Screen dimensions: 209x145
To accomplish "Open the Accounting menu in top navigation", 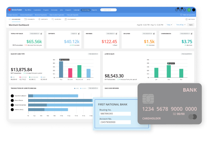I will (86, 10).
